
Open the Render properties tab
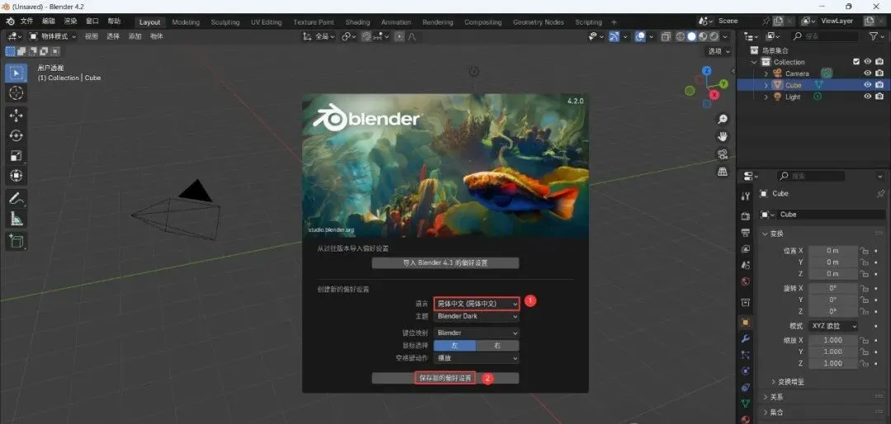point(746,216)
